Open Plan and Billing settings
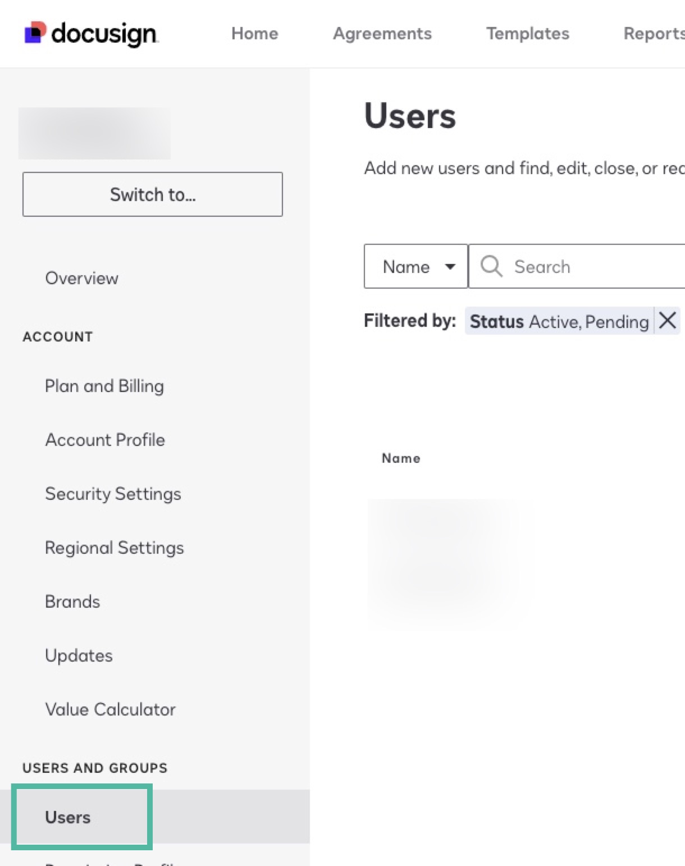Viewport: 685px width, 866px height. (104, 386)
